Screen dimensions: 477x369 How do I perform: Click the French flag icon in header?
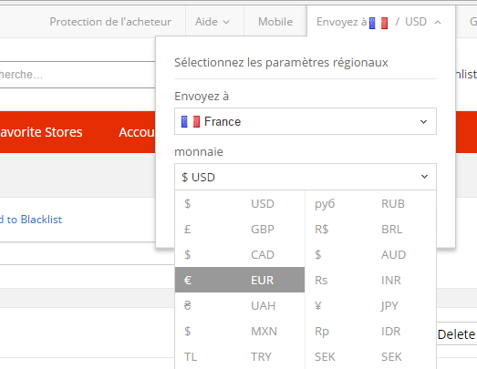click(x=378, y=23)
